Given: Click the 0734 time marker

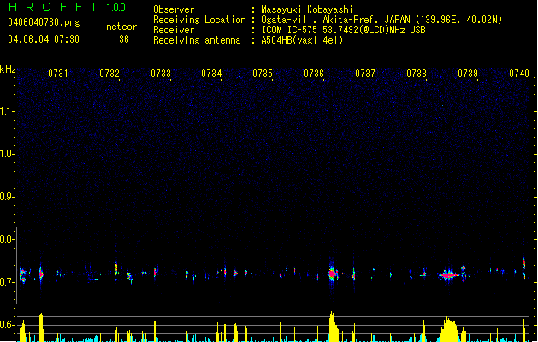Looking at the screenshot, I should [211, 74].
